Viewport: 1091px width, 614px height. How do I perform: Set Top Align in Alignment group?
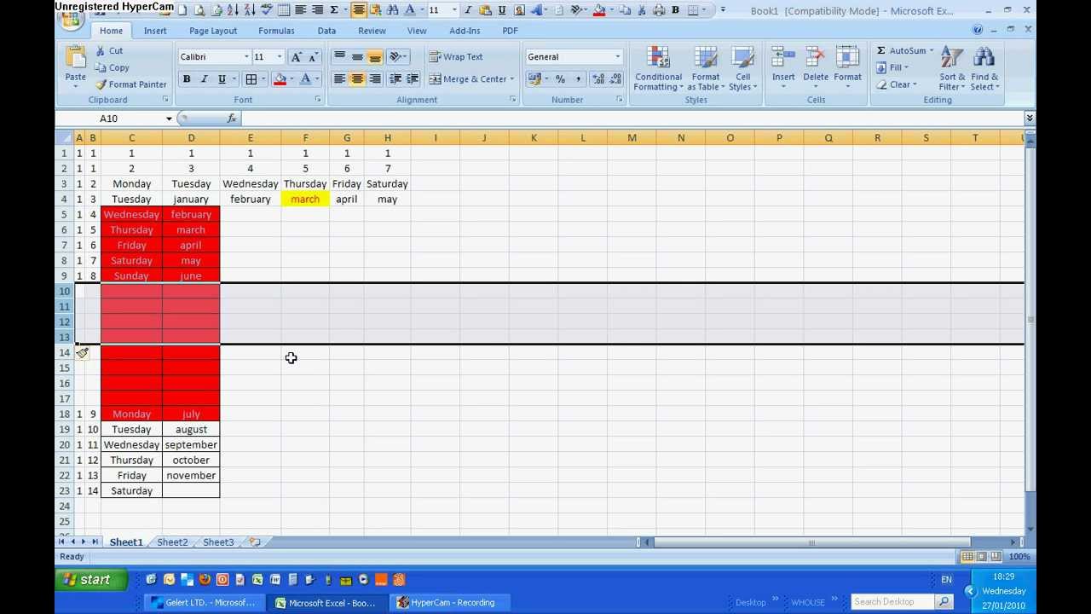click(x=339, y=57)
